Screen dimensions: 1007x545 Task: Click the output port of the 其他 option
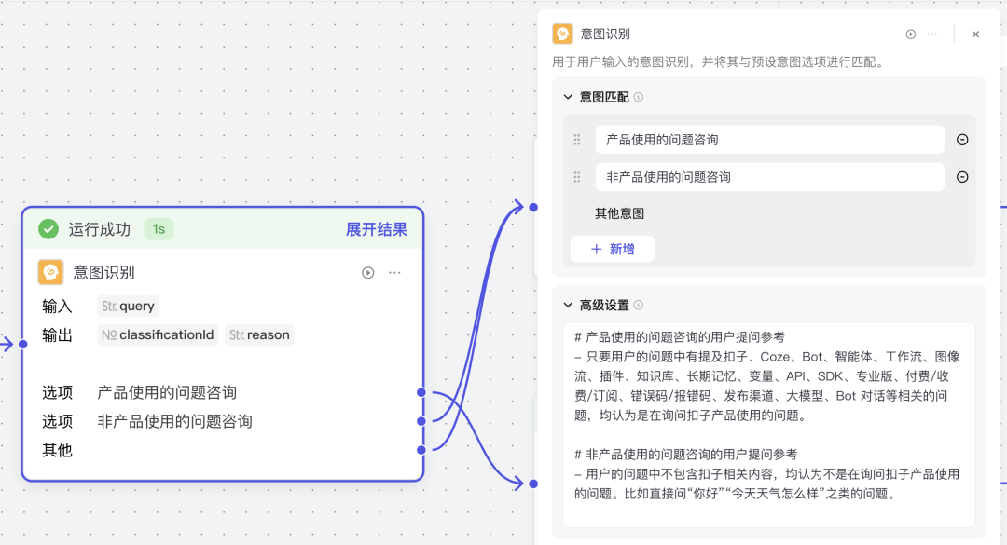click(421, 450)
